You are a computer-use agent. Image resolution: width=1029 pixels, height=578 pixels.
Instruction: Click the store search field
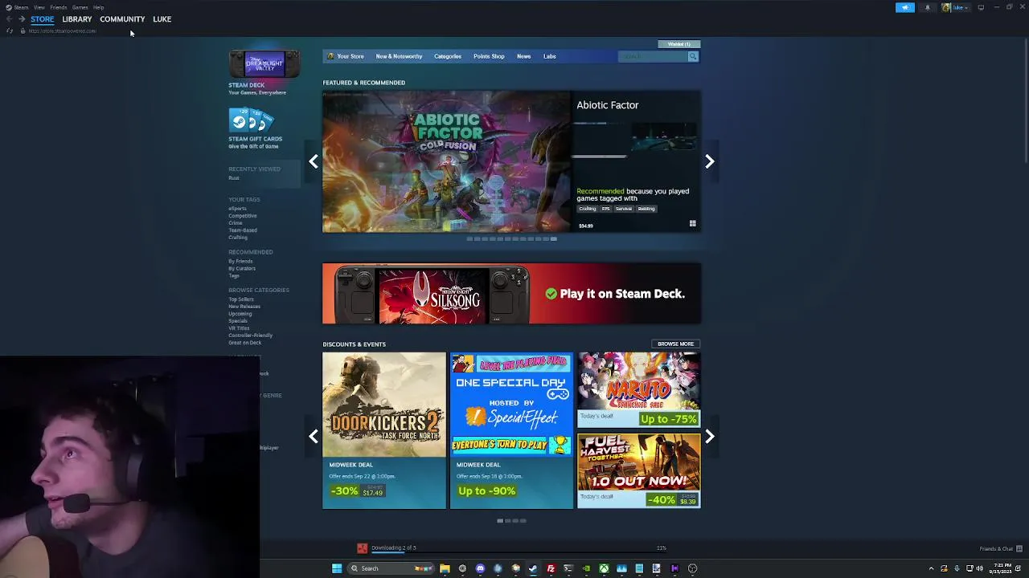[653, 56]
